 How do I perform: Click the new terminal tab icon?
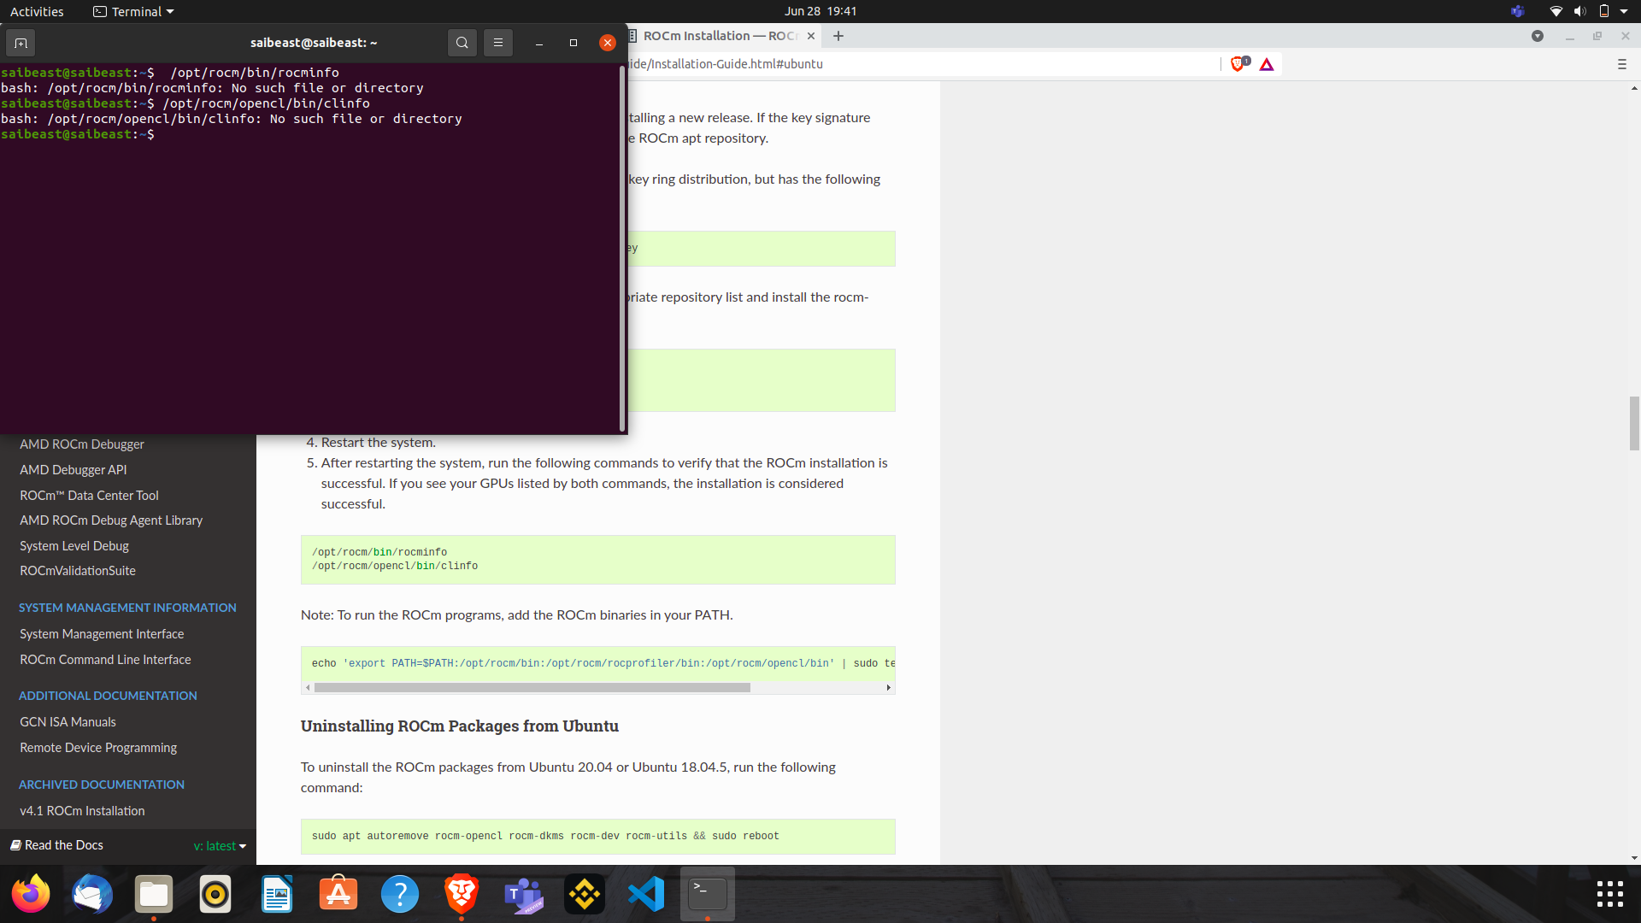point(21,43)
